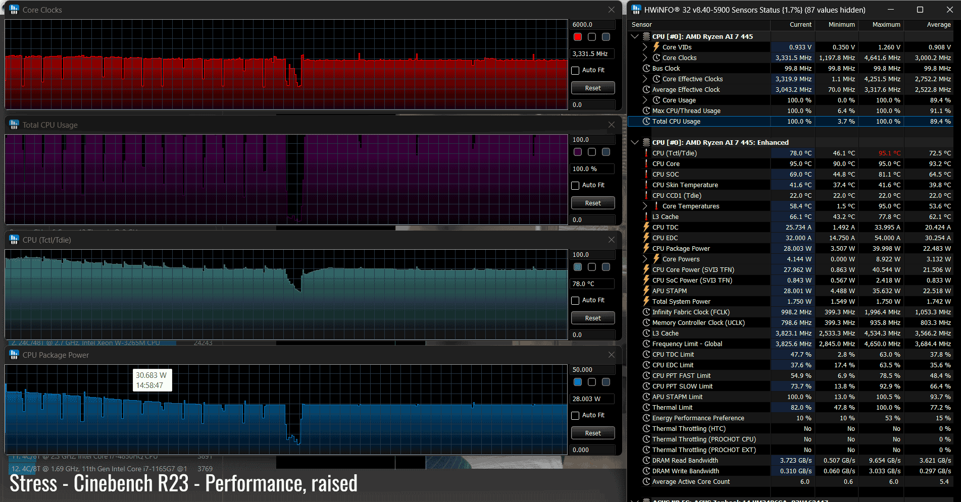Check Auto Fit in the CPU Package Power graph

(575, 415)
